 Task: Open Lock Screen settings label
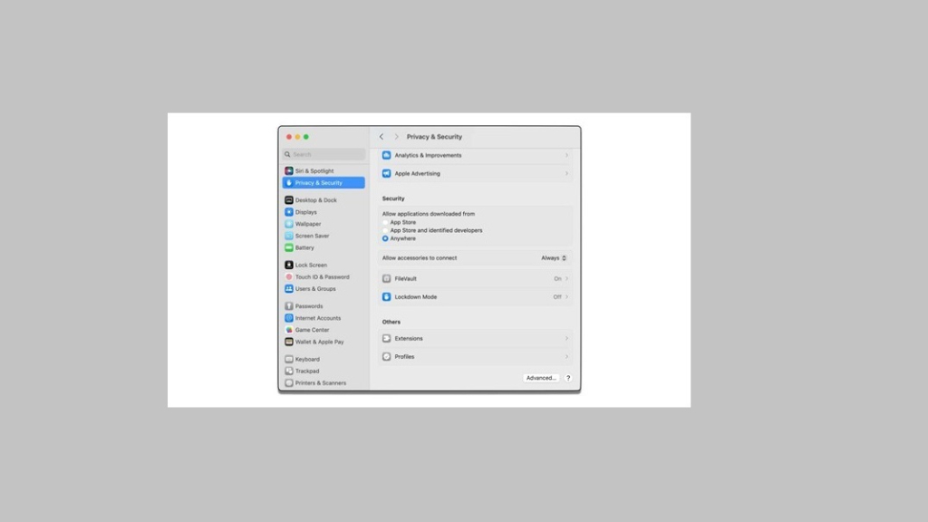(311, 266)
